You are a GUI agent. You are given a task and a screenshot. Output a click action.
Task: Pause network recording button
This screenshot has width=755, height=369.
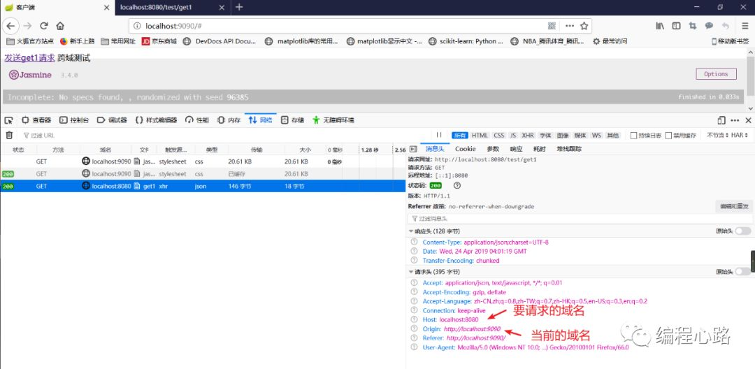click(438, 135)
